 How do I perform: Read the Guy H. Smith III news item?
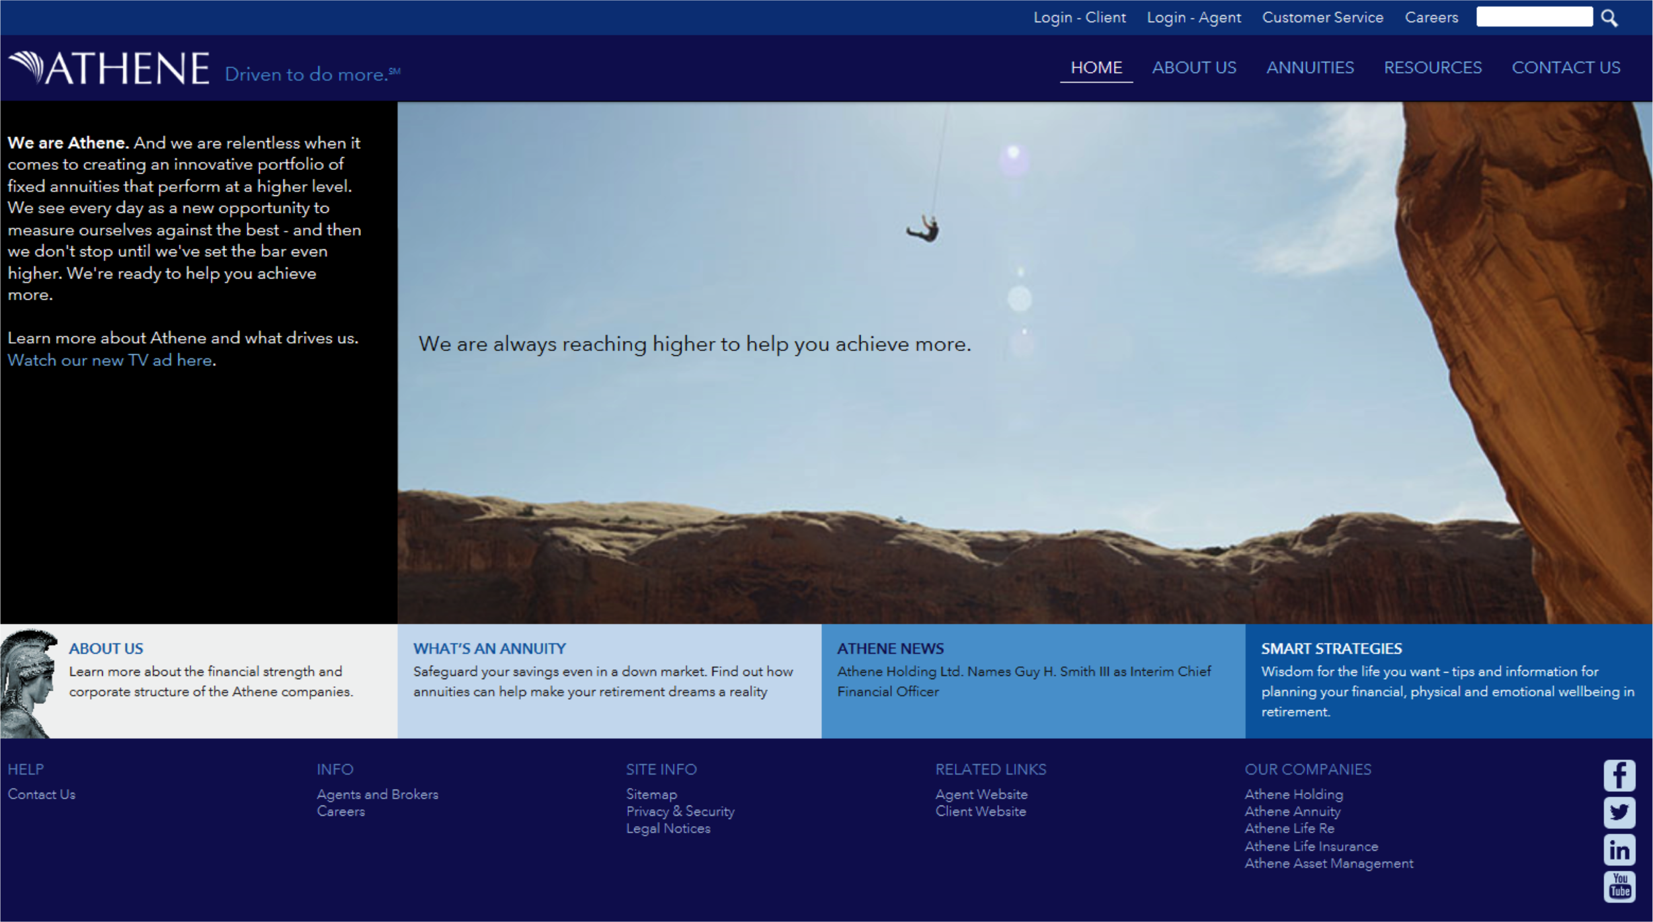click(x=1024, y=681)
